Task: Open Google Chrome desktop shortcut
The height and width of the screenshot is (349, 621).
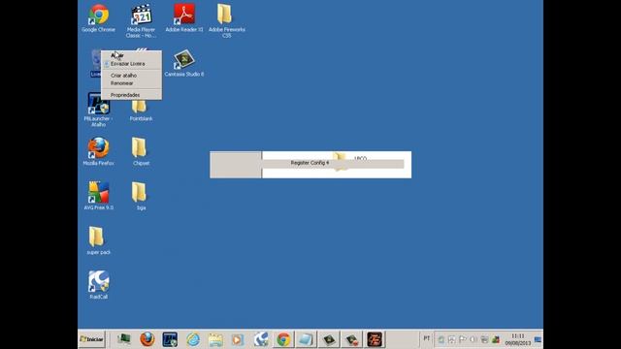Action: (98, 17)
